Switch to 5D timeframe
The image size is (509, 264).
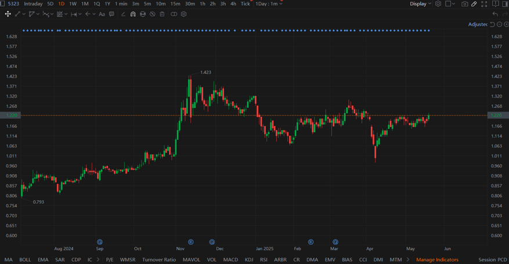50,3
